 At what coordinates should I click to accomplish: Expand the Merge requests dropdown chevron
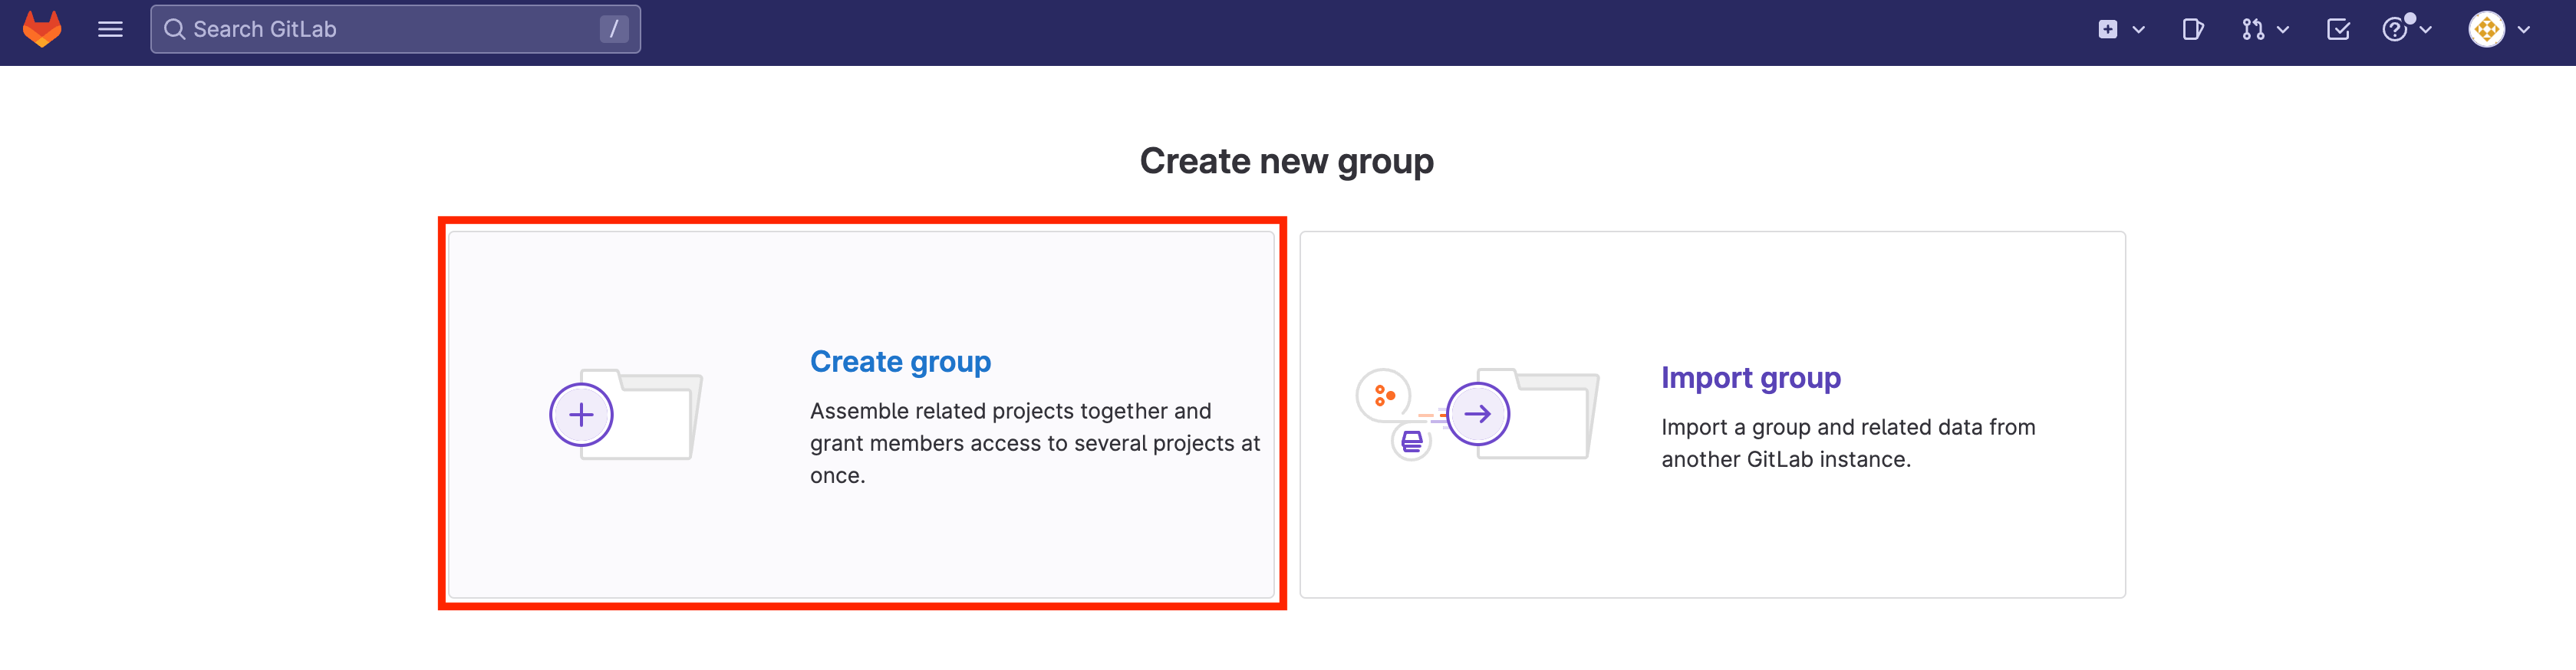coord(2282,29)
